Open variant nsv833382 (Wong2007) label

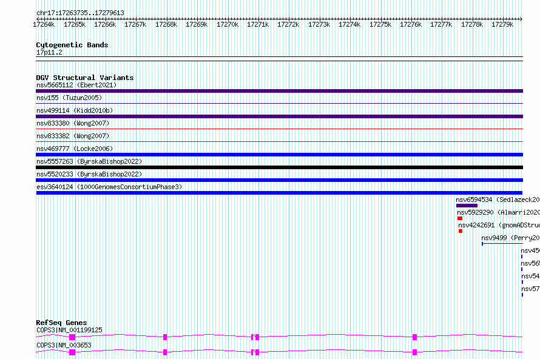pyautogui.click(x=73, y=136)
